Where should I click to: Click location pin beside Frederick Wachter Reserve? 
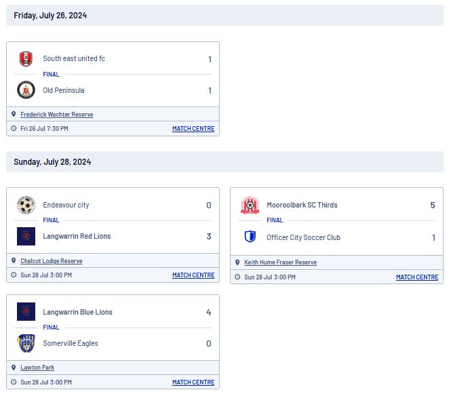tap(14, 114)
